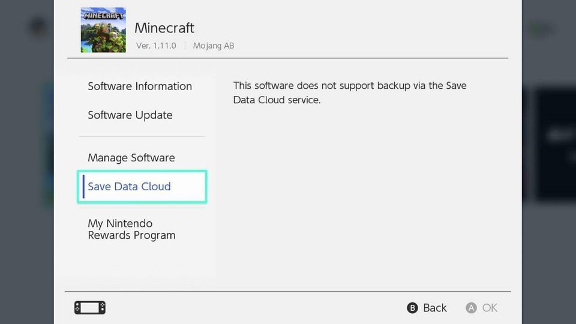This screenshot has height=324, width=576.
Task: Open the Manage Software section
Action: 131,158
